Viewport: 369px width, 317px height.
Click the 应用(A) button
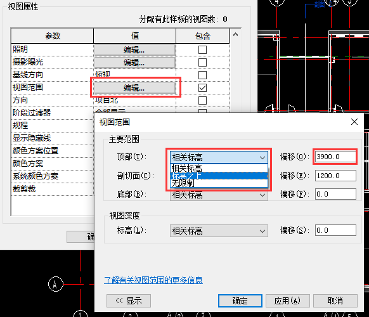coord(288,301)
